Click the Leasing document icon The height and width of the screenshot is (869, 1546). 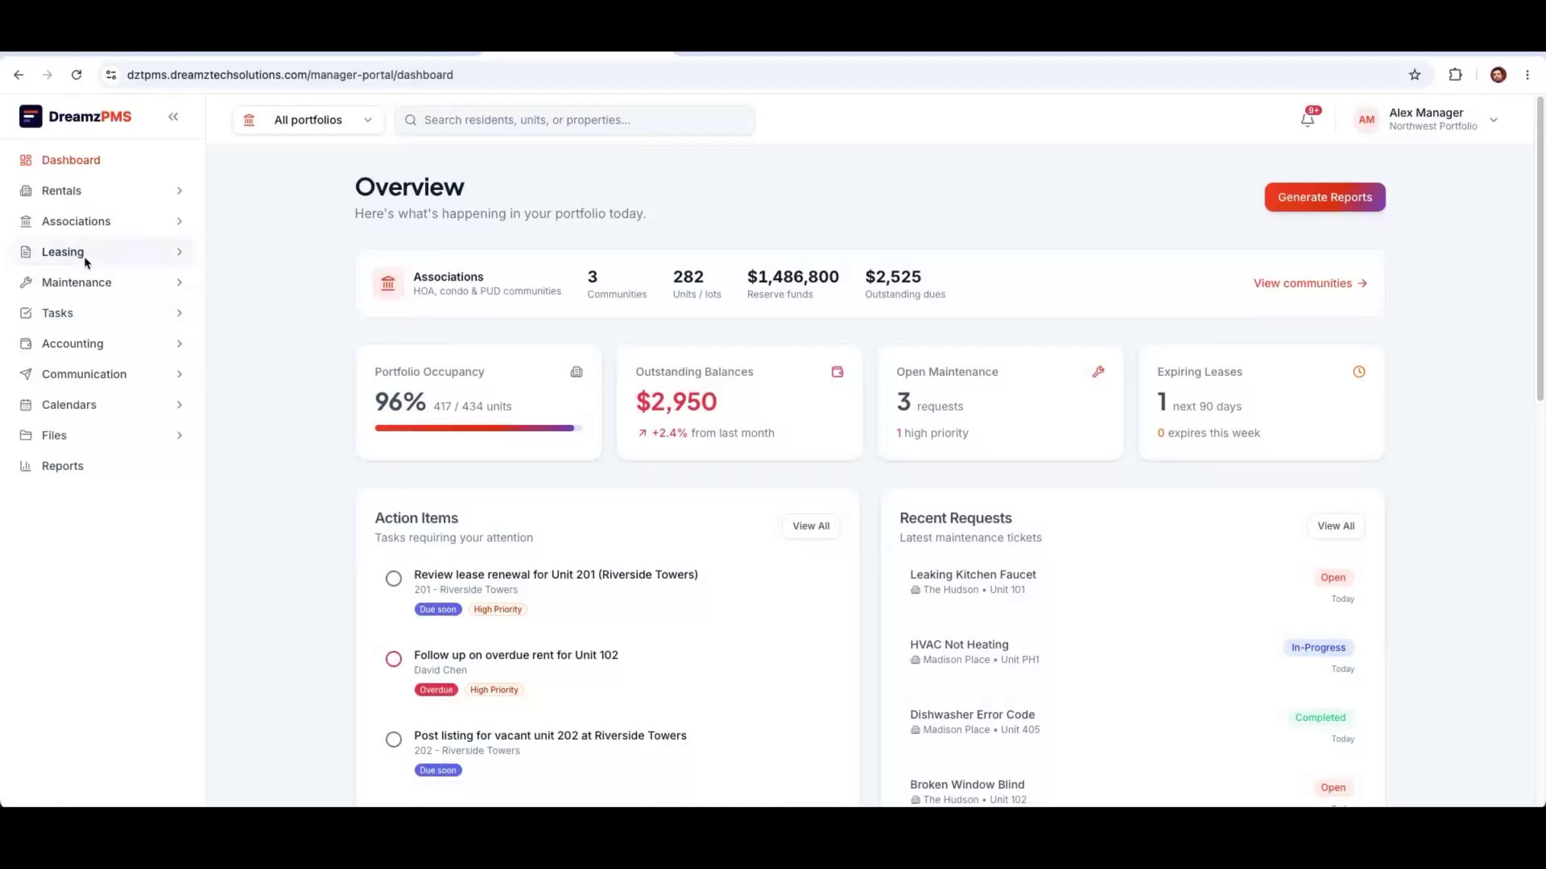click(x=26, y=252)
